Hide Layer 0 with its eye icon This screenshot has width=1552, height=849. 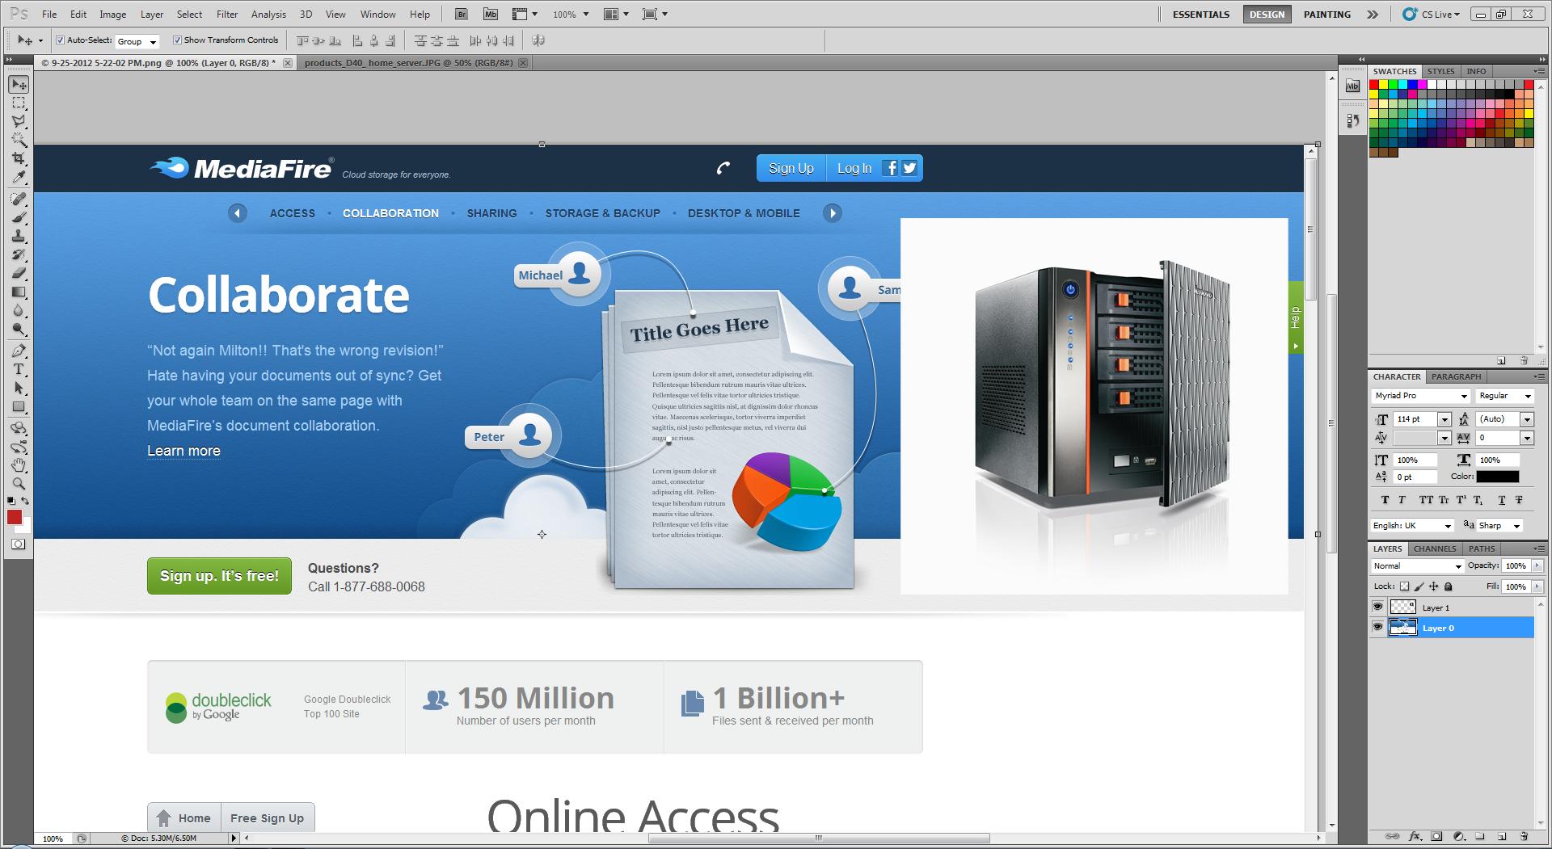click(1378, 627)
